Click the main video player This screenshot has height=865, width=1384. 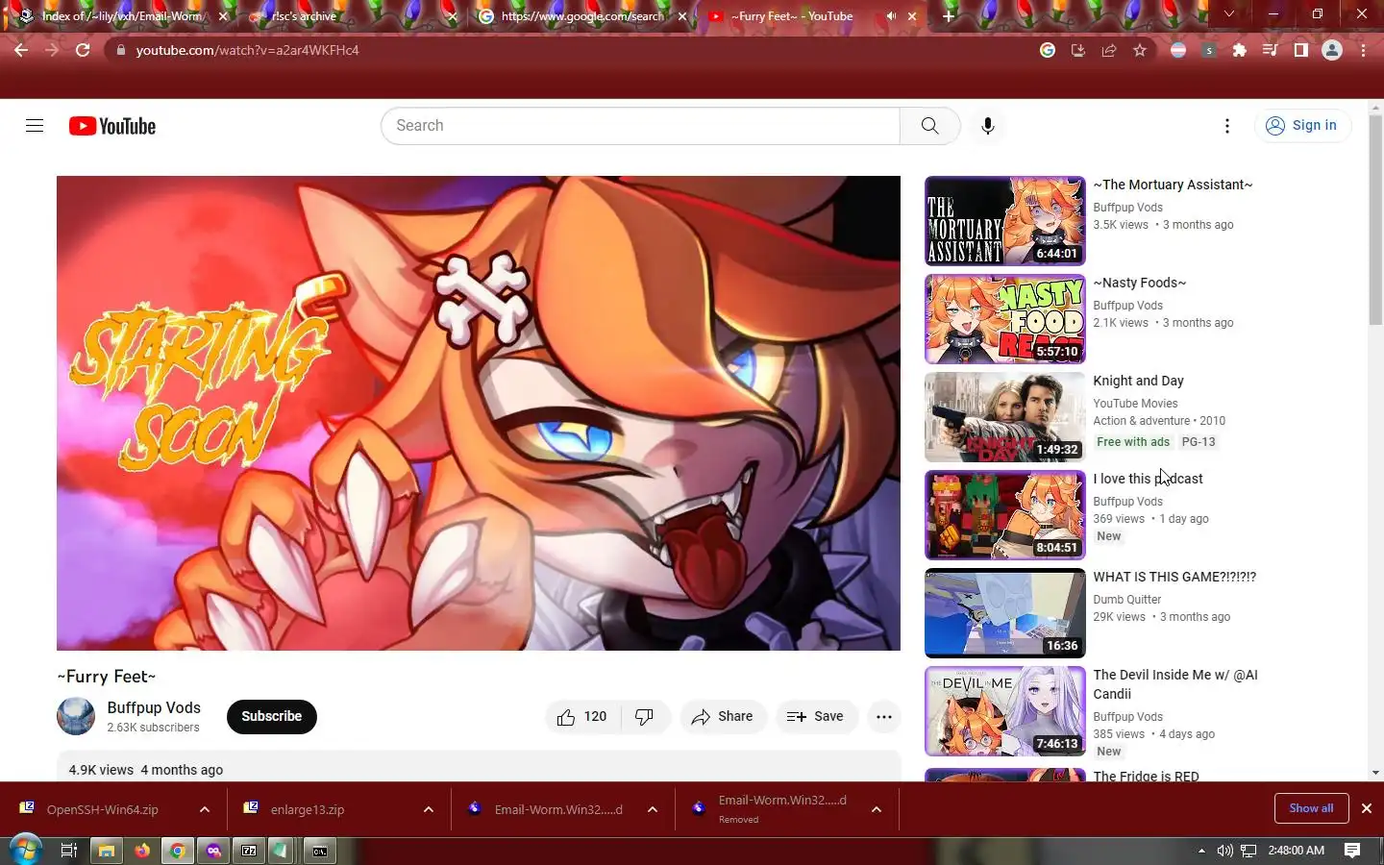(479, 413)
